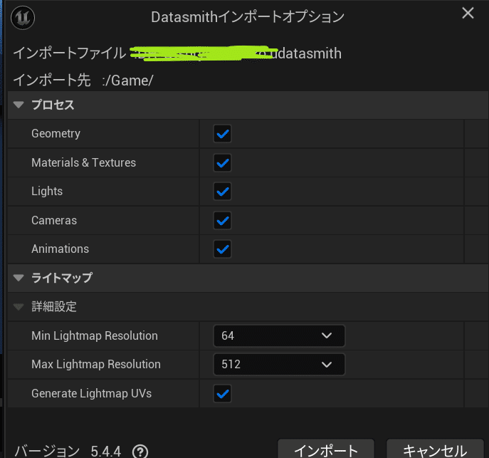The width and height of the screenshot is (489, 458).
Task: Open the Max Lightmap Resolution dropdown
Action: [x=279, y=364]
